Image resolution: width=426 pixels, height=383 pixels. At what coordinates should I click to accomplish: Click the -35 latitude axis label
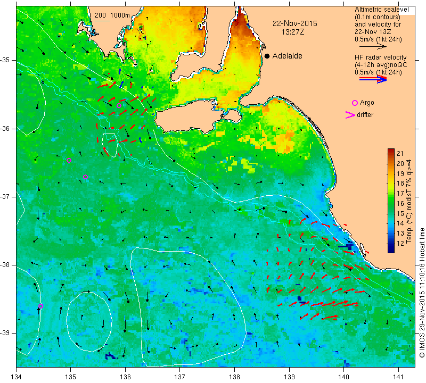(5, 60)
